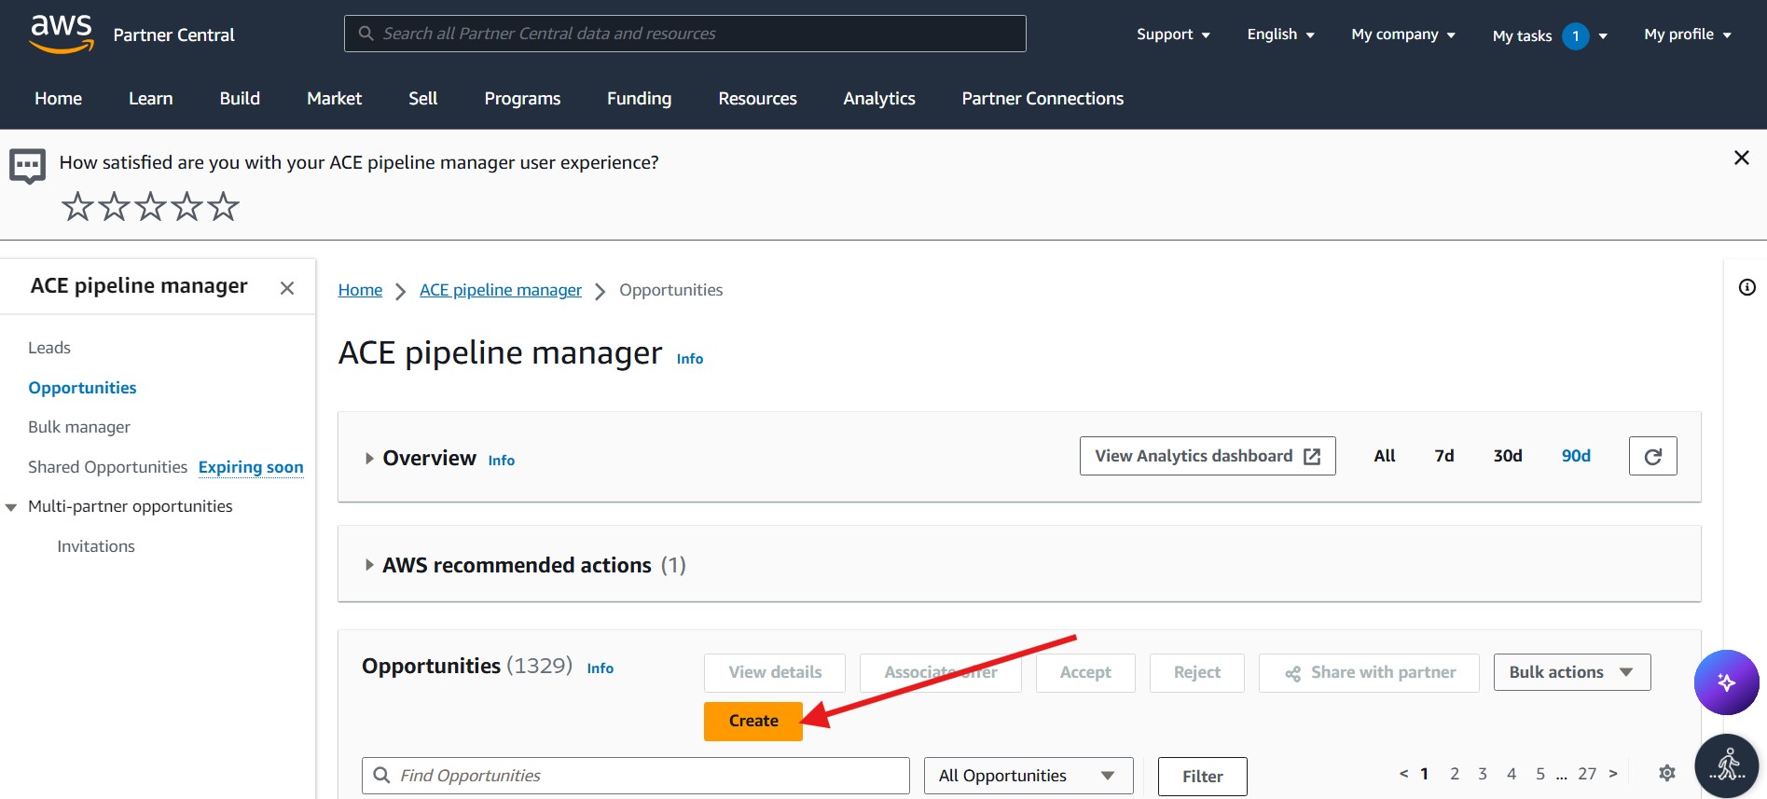Open Shared Opportunities in the sidebar
This screenshot has height=799, width=1767.
point(107,467)
